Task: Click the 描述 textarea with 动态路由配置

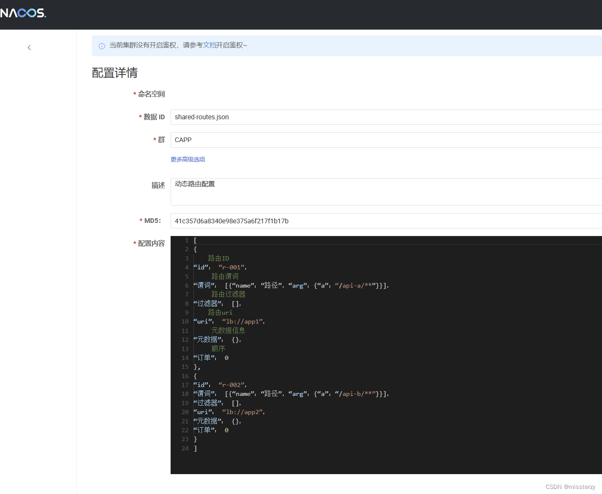Action: click(x=386, y=192)
